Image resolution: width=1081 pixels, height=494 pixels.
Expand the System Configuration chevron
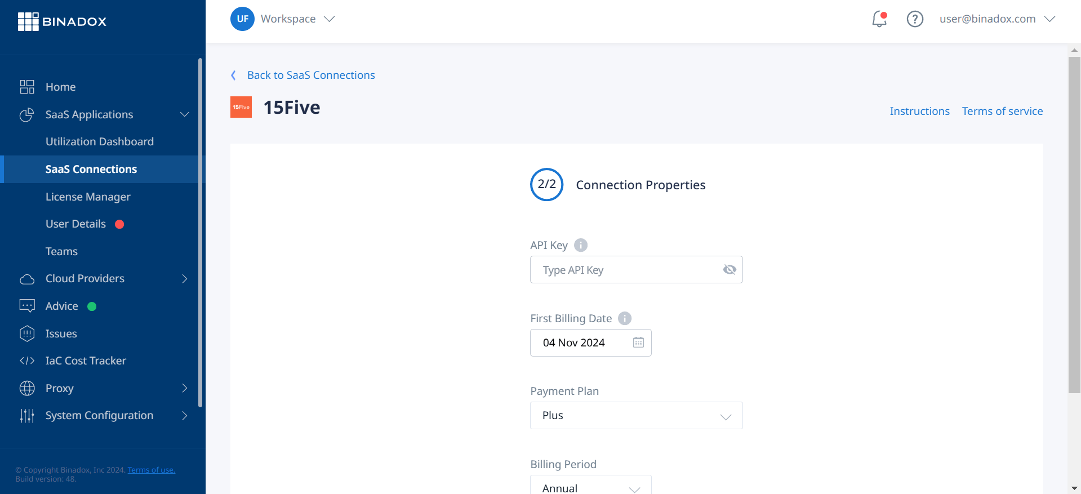point(184,416)
